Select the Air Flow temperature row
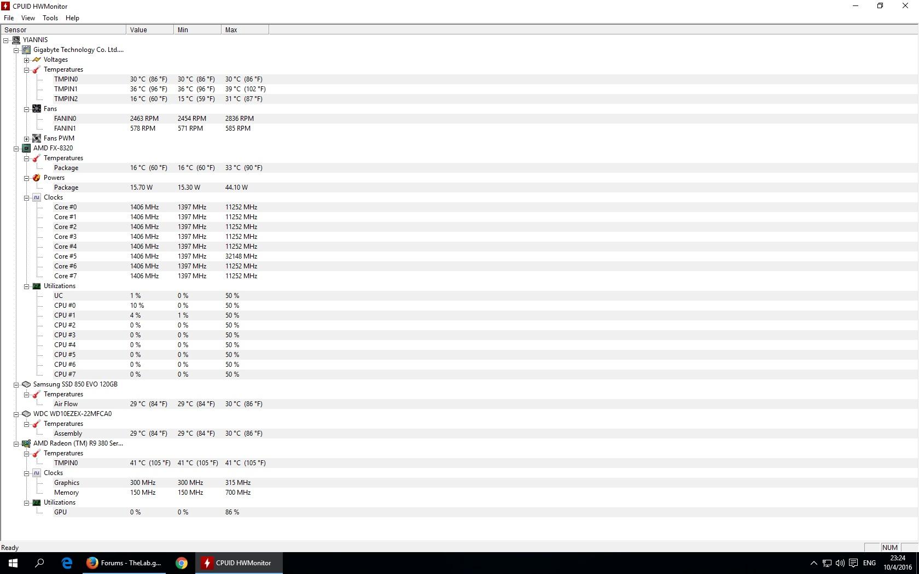Screen dimensions: 919x574 click(460, 404)
